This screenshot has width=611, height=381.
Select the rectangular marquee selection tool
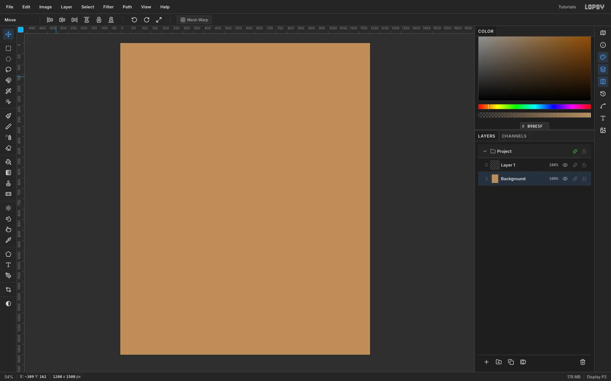(8, 48)
